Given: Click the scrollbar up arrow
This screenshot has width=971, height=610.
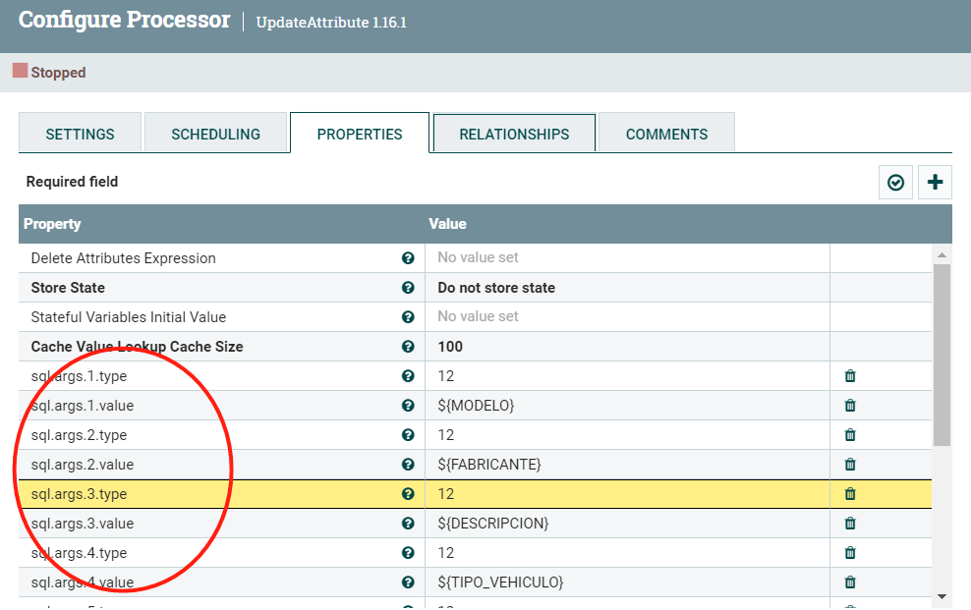Looking at the screenshot, I should tap(942, 254).
